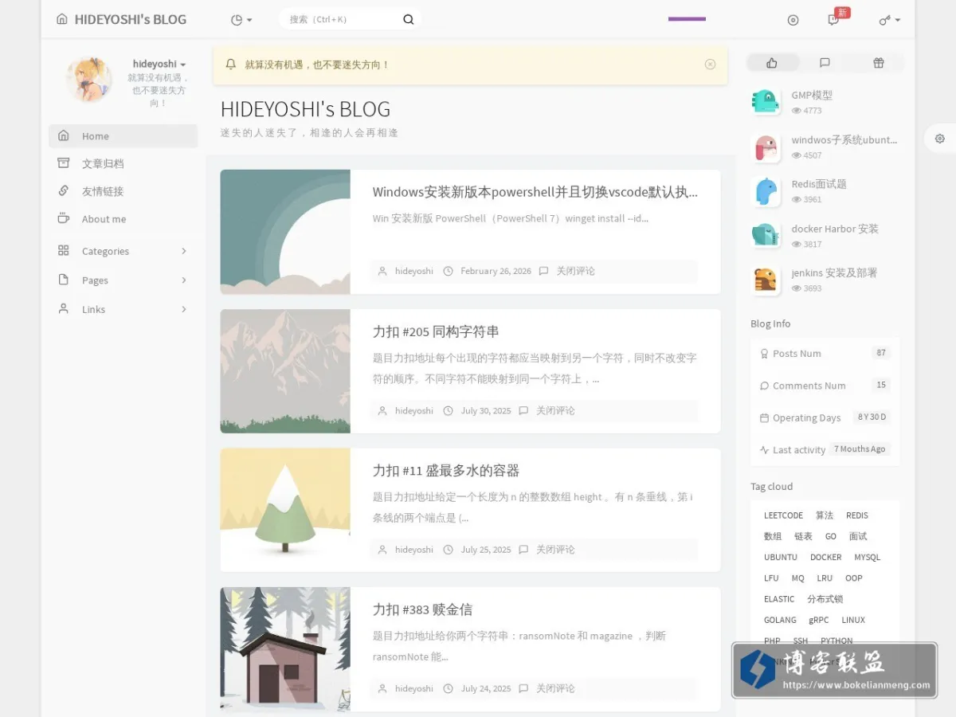Screen dimensions: 956x717
Task: Open the key login dropdown
Action: pyautogui.click(x=889, y=20)
